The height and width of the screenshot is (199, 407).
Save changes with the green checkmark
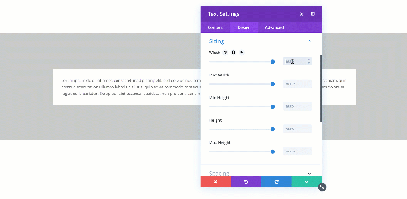[x=307, y=182]
